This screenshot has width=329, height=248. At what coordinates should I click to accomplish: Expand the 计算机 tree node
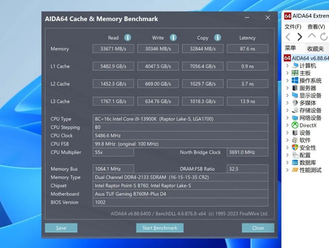click(288, 66)
